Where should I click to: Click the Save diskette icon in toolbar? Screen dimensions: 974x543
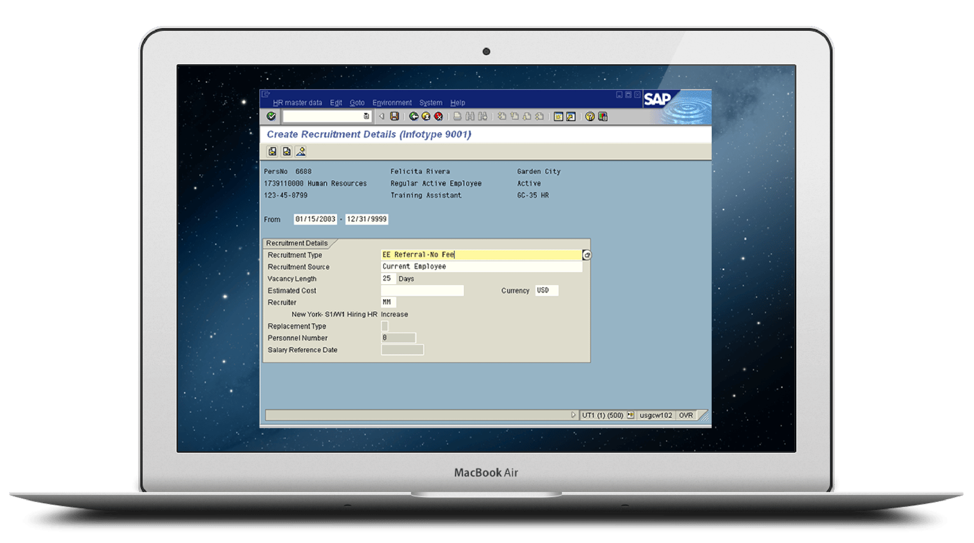395,117
